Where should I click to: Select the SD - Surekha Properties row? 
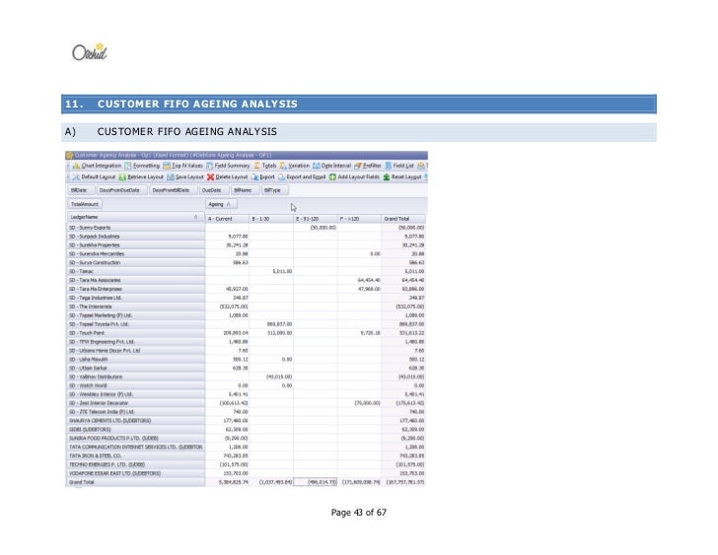click(x=135, y=244)
